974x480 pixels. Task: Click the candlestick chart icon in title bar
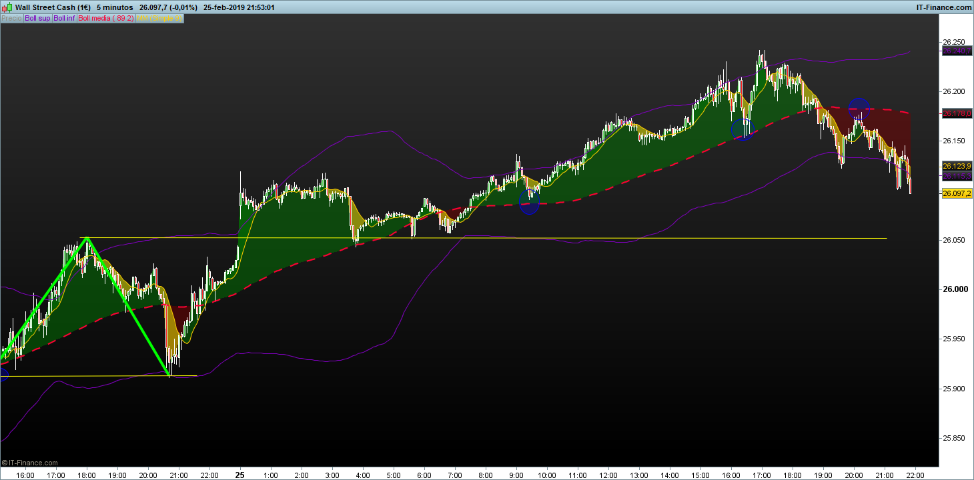tap(8, 7)
